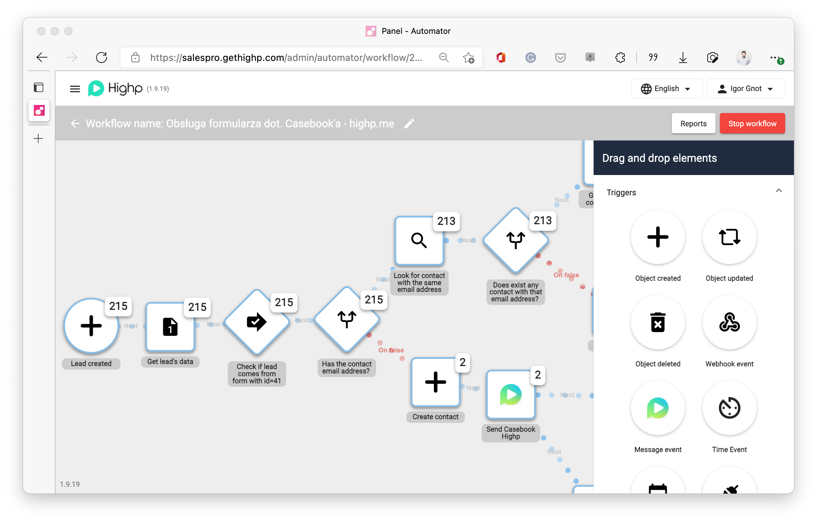Click the browser forward arrow
Viewport: 817px width, 522px height.
[72, 58]
